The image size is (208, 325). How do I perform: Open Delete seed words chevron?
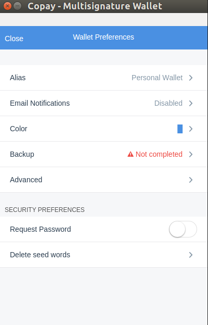pos(191,255)
